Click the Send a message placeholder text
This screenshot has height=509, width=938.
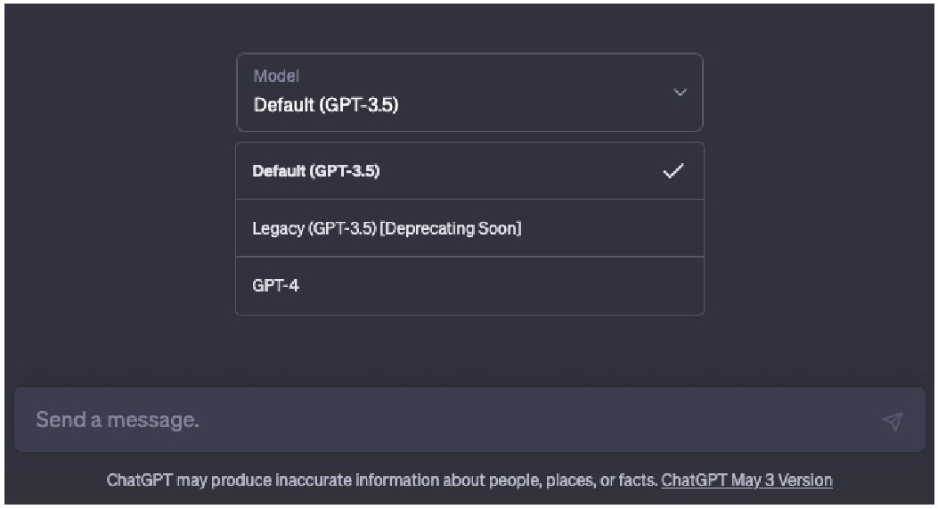[x=118, y=420]
